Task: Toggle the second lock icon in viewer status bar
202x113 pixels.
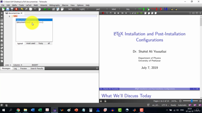Action: [105, 101]
